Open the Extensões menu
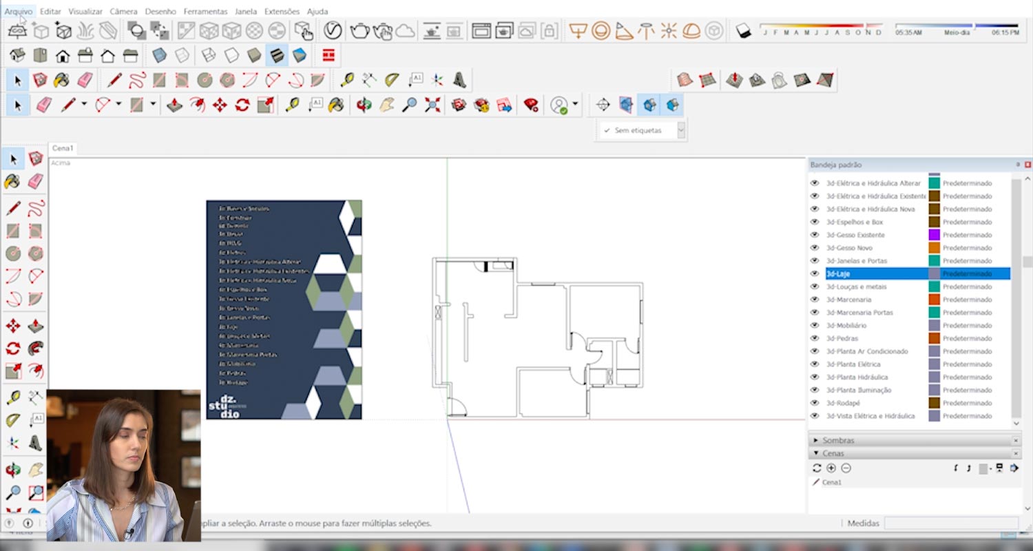The width and height of the screenshot is (1033, 551). (x=282, y=12)
